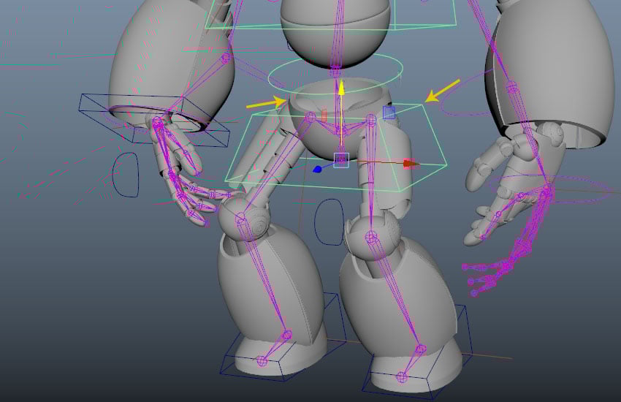Grab the yellow Y-axis move manipulator arrowhead
The image size is (621, 402).
(341, 87)
